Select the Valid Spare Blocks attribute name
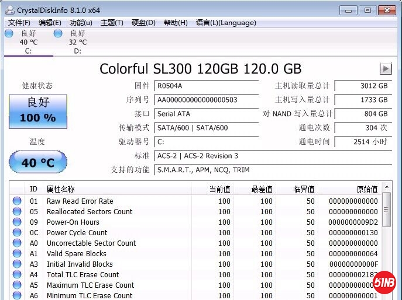This screenshot has height=300, width=402. click(77, 253)
